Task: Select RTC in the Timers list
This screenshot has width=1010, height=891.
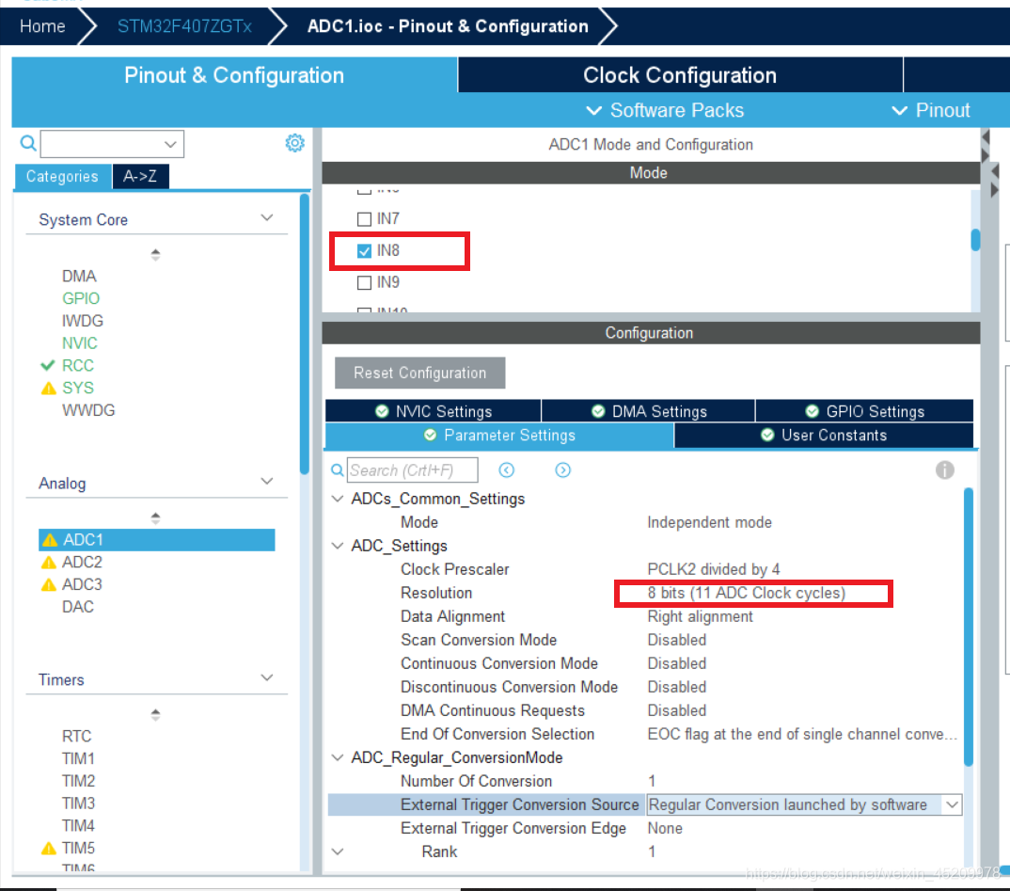Action: [77, 737]
